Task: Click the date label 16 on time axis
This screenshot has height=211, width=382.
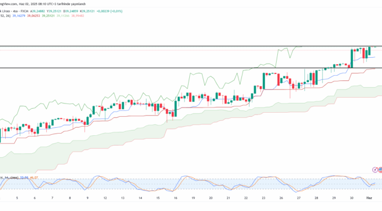Action: coord(175,198)
